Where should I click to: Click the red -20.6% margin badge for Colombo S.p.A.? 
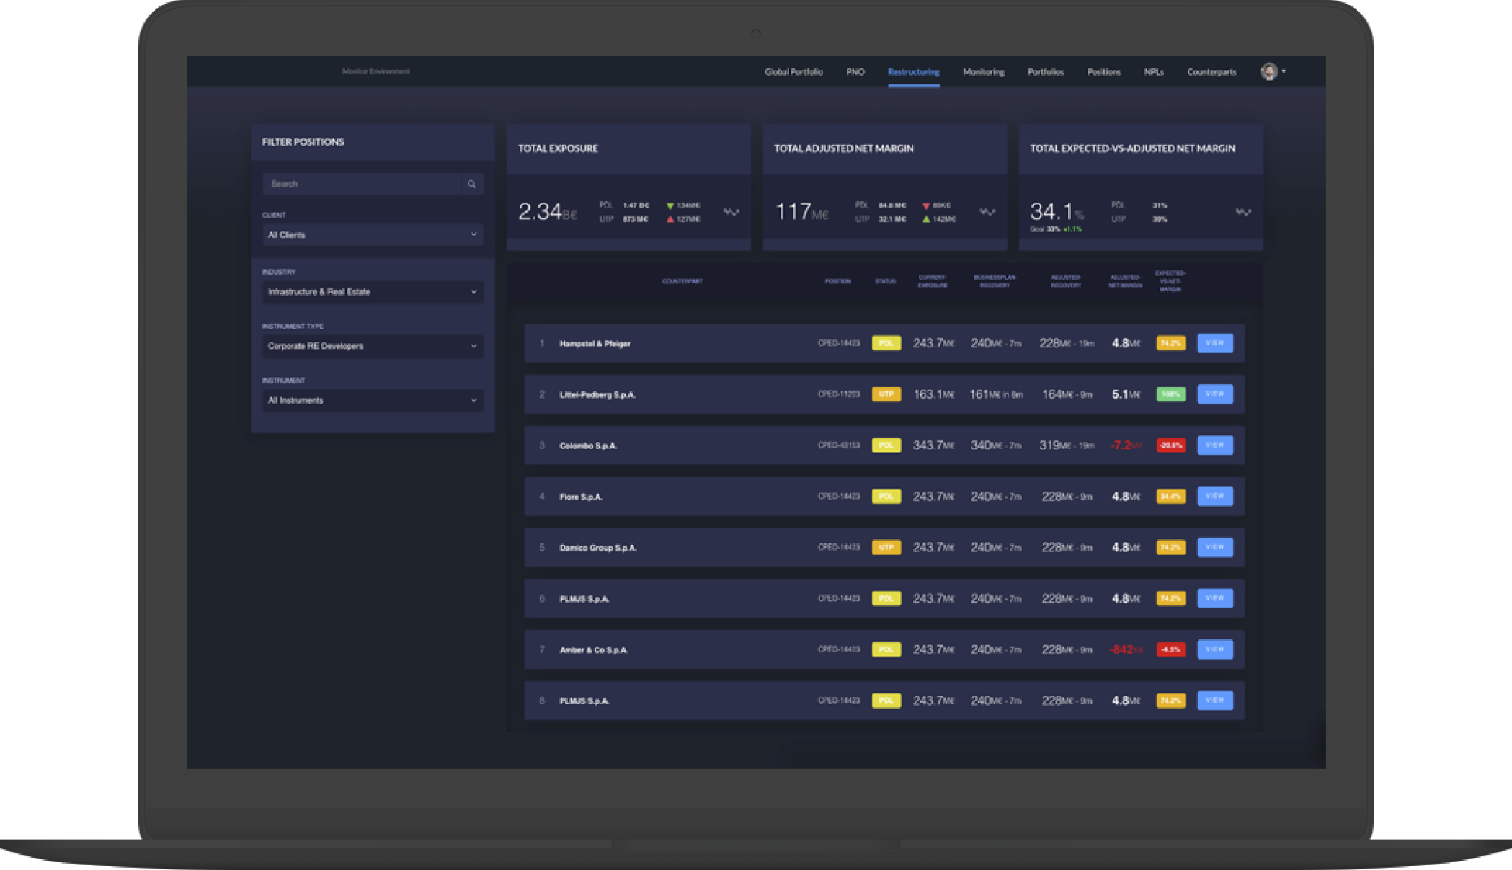coord(1170,445)
